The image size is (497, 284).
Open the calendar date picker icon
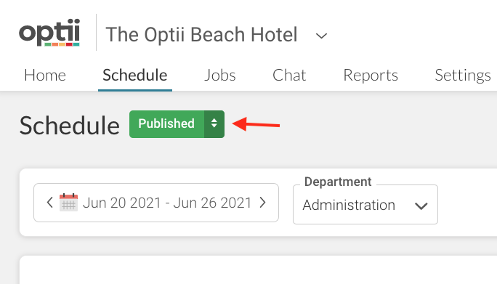[68, 202]
